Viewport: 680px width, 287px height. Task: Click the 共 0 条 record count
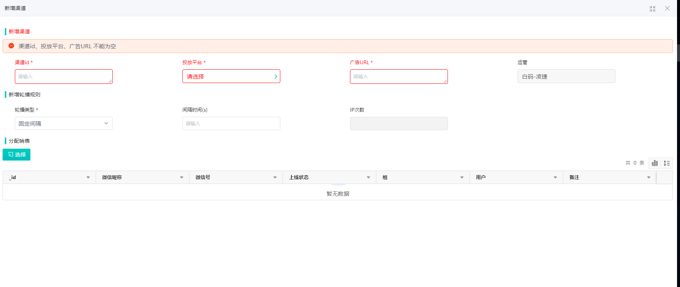(635, 163)
